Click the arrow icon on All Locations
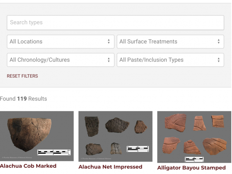Image resolution: width=232 pixels, height=174 pixels. pos(109,42)
